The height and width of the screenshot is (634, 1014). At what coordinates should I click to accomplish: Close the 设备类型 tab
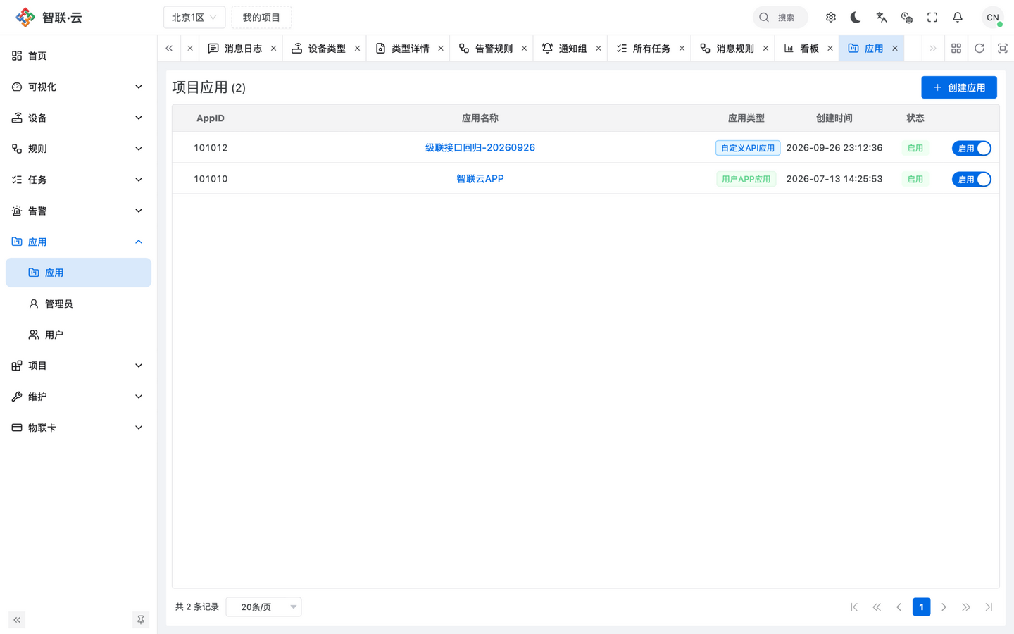[x=358, y=49]
